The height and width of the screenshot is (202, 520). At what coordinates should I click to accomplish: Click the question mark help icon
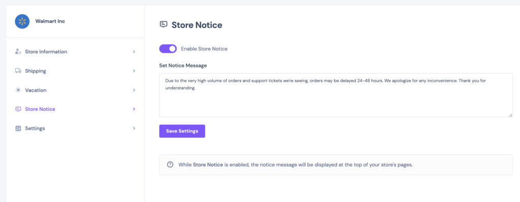170,165
